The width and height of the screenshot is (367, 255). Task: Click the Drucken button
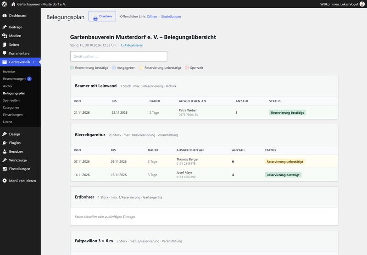point(102,16)
